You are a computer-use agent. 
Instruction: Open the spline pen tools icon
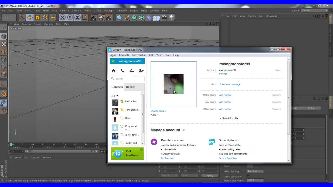coord(127,17)
